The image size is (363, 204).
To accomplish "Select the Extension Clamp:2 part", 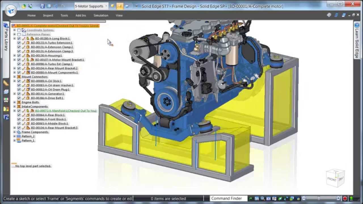I will tap(52, 47).
